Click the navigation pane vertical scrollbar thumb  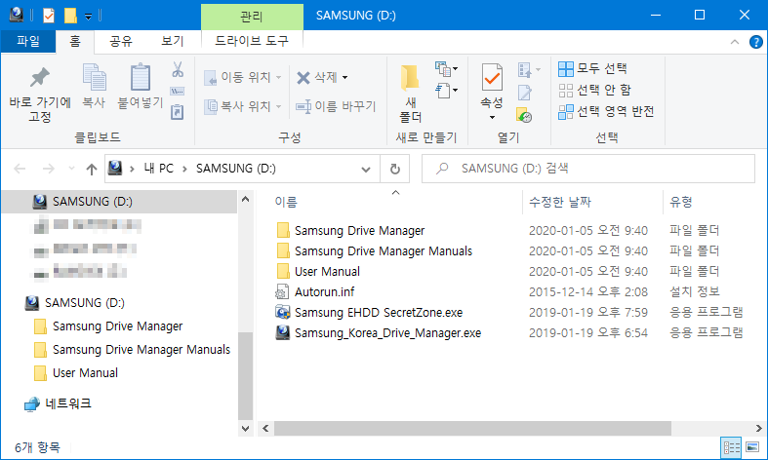click(245, 376)
